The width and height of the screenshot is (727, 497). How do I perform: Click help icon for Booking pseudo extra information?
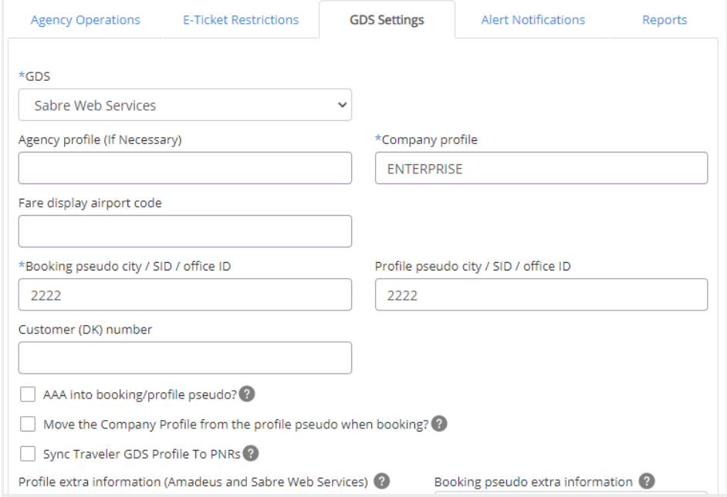click(x=647, y=482)
